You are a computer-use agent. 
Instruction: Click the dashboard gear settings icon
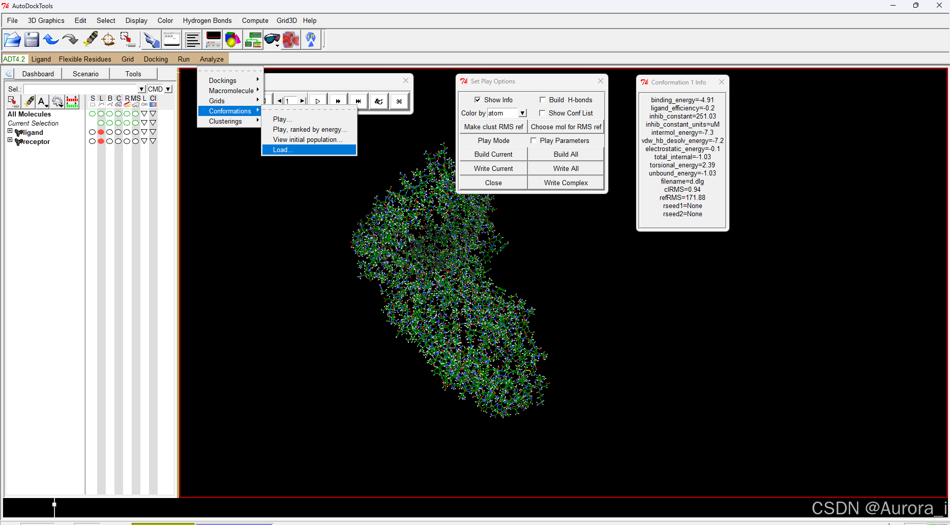coord(57,102)
